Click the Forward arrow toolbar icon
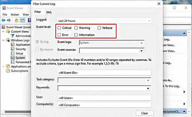192x117 pixels. click(9, 20)
